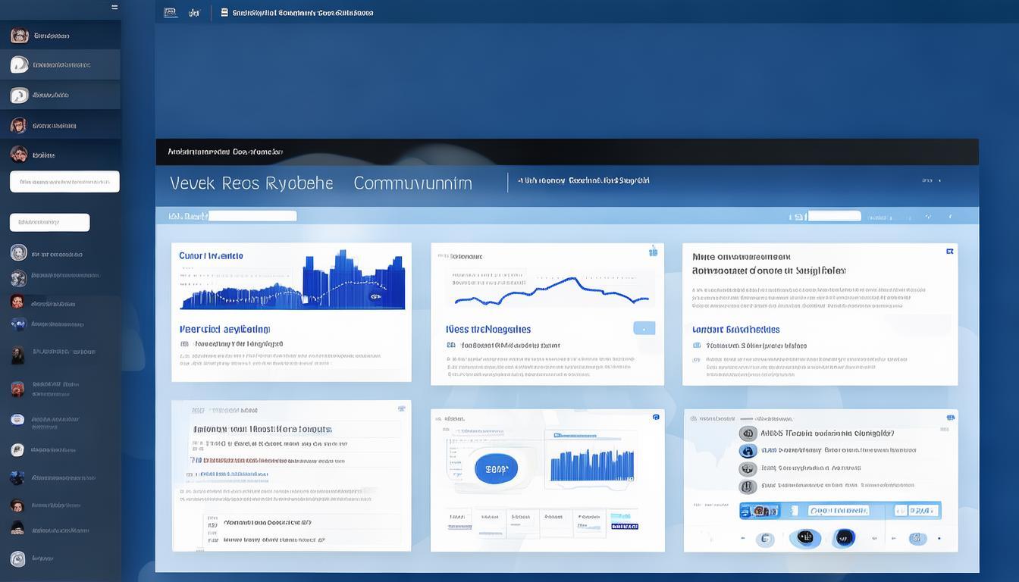Screen dimensions: 1019x582
Task: Click the monitor icon in the top bar
Action: (171, 13)
